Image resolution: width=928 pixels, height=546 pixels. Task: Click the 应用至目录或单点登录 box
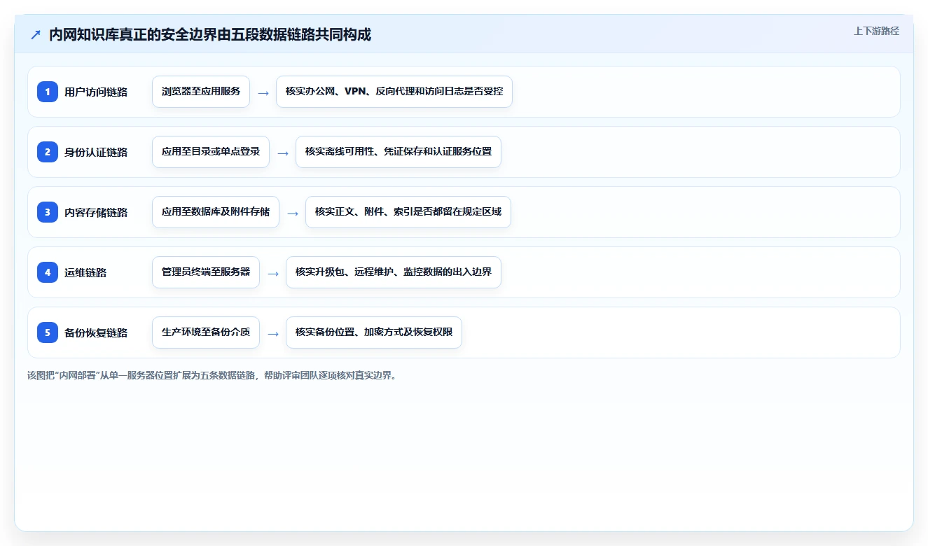[x=211, y=152]
